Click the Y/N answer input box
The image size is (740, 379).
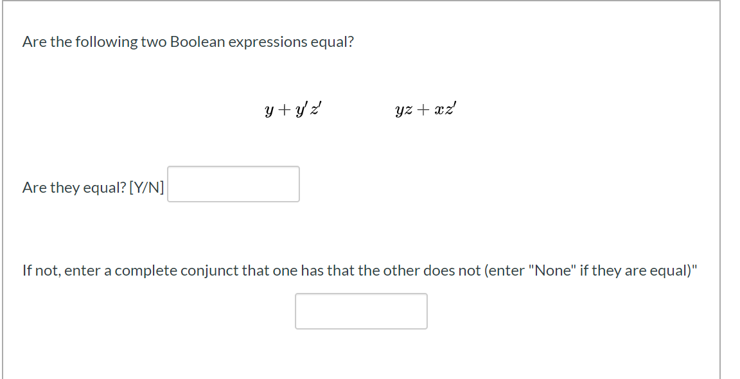pyautogui.click(x=233, y=184)
